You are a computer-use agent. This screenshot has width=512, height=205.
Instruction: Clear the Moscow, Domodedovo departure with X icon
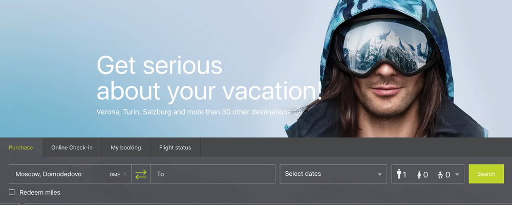pos(125,174)
